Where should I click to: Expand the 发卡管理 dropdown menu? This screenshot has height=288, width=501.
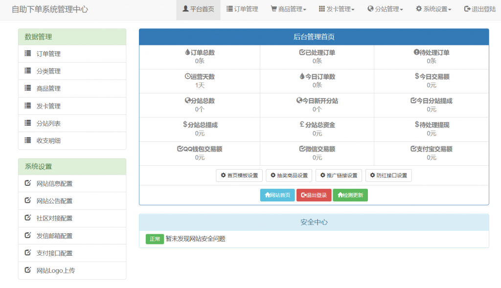click(x=337, y=9)
